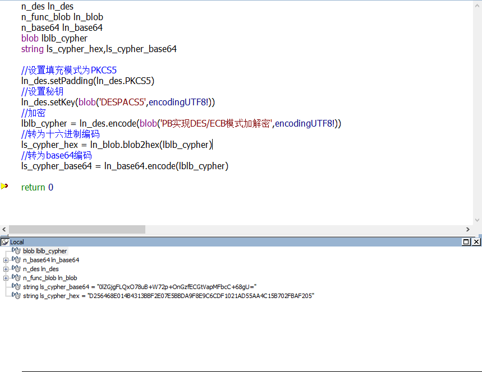Click the horizontal scrollbar right arrow
Viewport: 482px width, 372px height.
click(468, 229)
